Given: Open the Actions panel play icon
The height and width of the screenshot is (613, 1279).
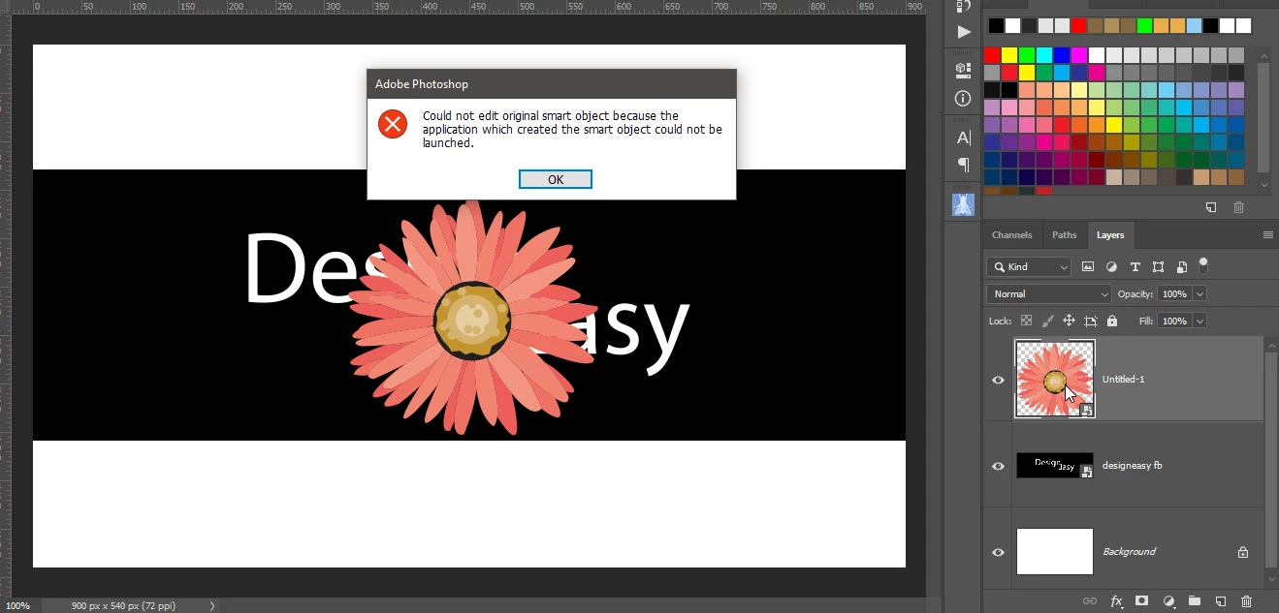Looking at the screenshot, I should pyautogui.click(x=963, y=32).
